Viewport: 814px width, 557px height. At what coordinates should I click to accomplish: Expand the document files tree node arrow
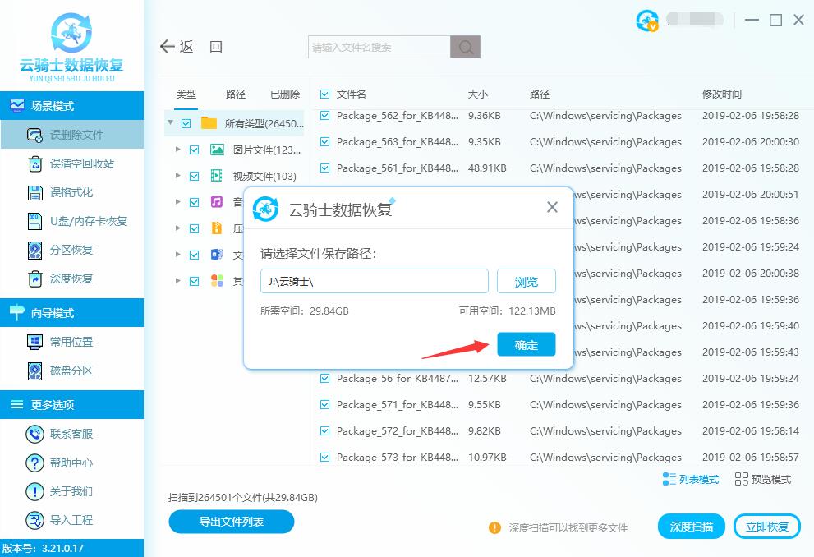coord(178,255)
